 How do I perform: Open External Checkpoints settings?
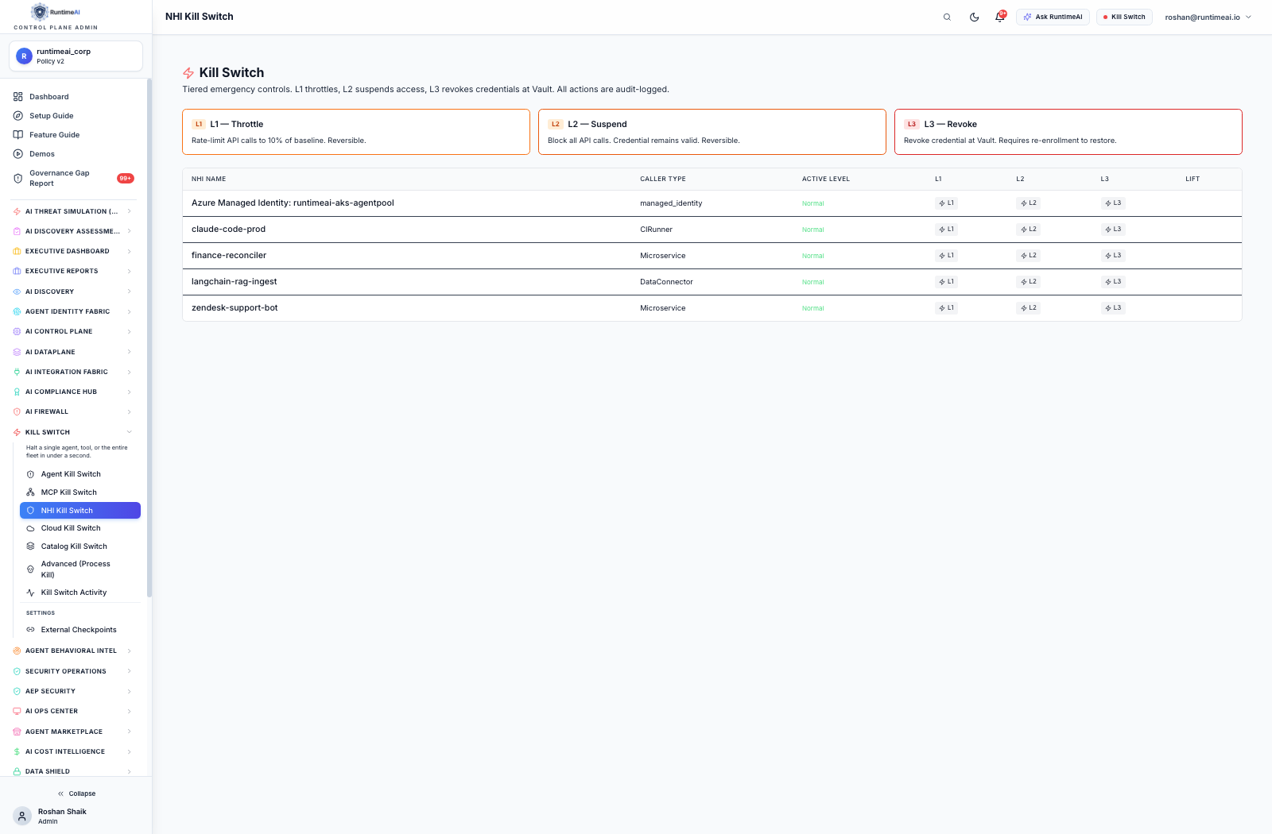tap(79, 630)
